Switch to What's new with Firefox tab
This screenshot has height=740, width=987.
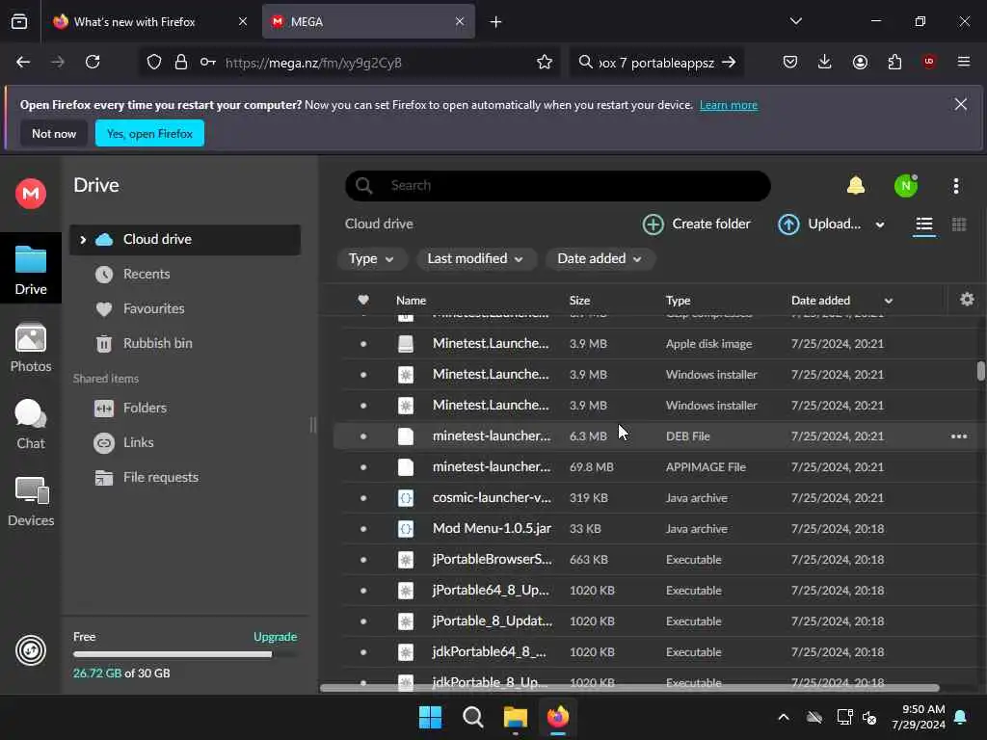coord(150,22)
